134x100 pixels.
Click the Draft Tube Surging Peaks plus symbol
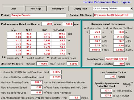(48, 57)
